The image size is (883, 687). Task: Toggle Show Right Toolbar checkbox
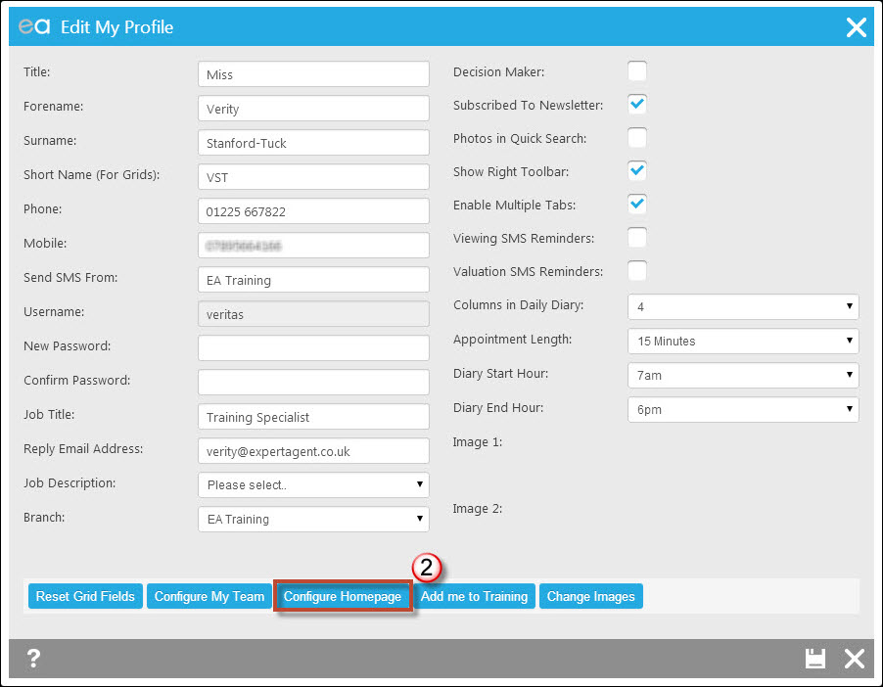point(637,170)
